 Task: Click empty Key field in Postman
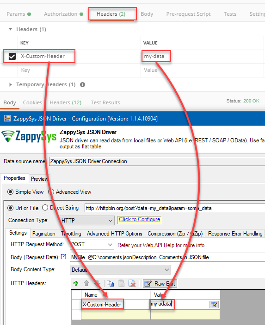click(80, 70)
